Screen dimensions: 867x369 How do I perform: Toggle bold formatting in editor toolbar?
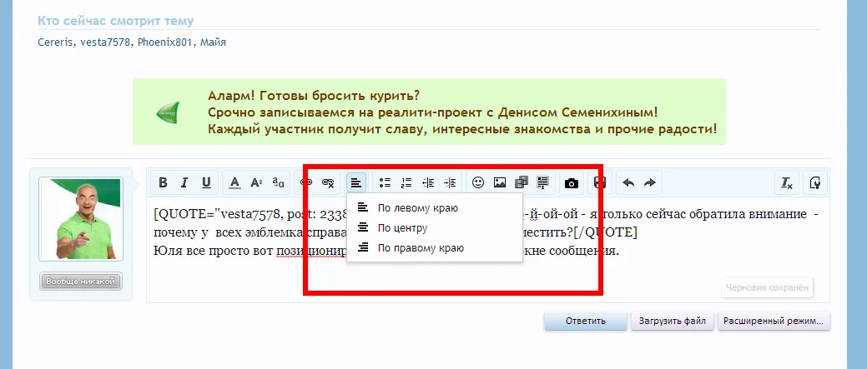click(x=164, y=183)
